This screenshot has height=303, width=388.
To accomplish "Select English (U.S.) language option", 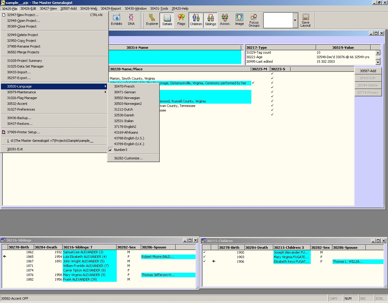I will pos(133,138).
